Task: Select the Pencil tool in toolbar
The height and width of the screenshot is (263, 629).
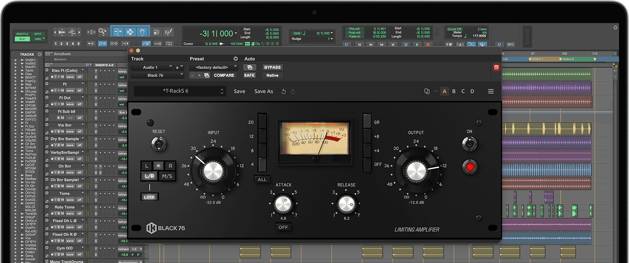Action: pos(169,32)
